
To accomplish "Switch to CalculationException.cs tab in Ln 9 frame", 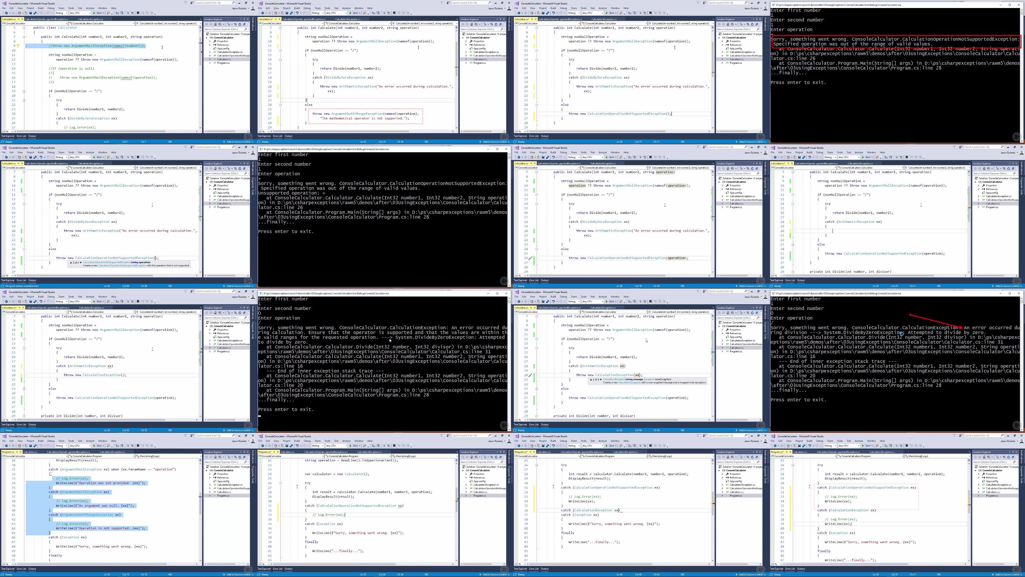I will coord(90,19).
